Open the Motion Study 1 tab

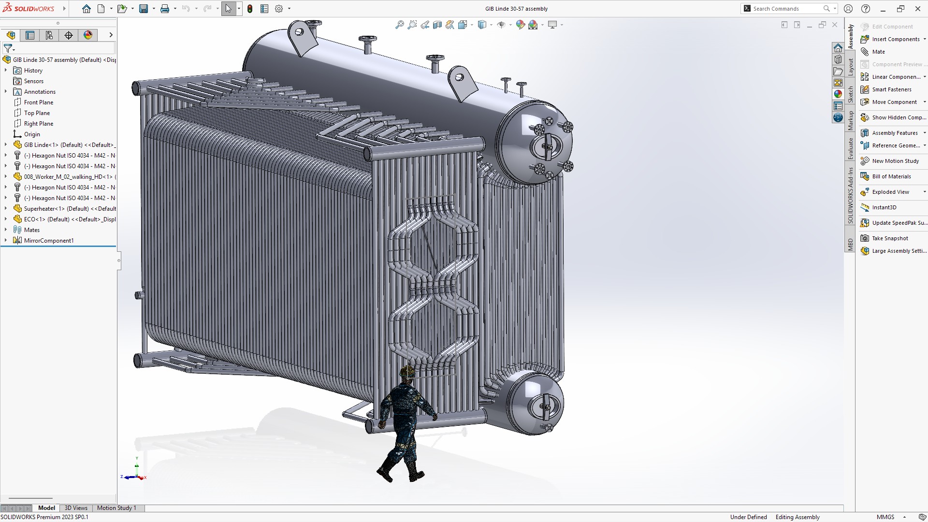click(x=116, y=508)
